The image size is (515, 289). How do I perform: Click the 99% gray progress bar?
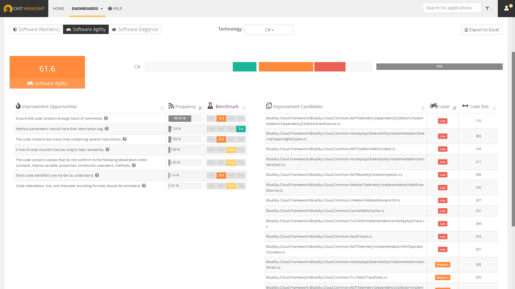coord(439,67)
